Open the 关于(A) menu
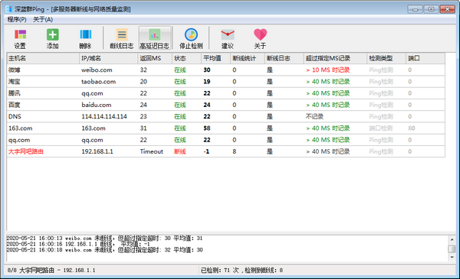 [x=43, y=19]
